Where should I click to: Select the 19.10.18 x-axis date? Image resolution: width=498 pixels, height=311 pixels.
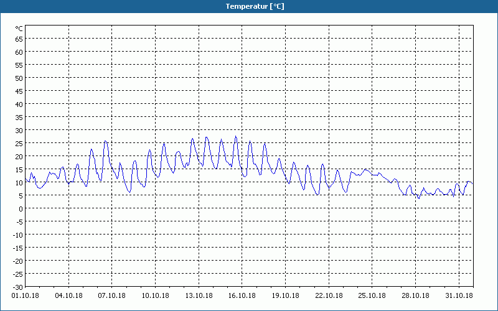tap(285, 295)
